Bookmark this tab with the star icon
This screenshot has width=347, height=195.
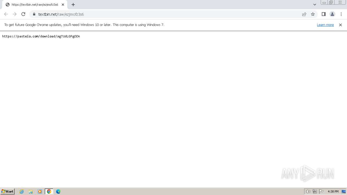313,14
